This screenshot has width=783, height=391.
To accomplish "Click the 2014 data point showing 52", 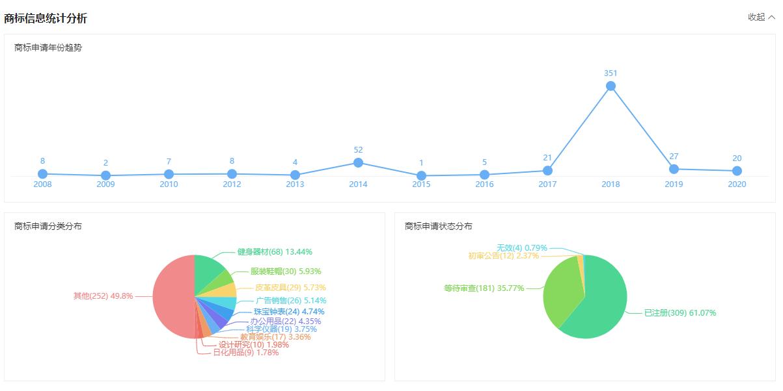I will (x=357, y=162).
